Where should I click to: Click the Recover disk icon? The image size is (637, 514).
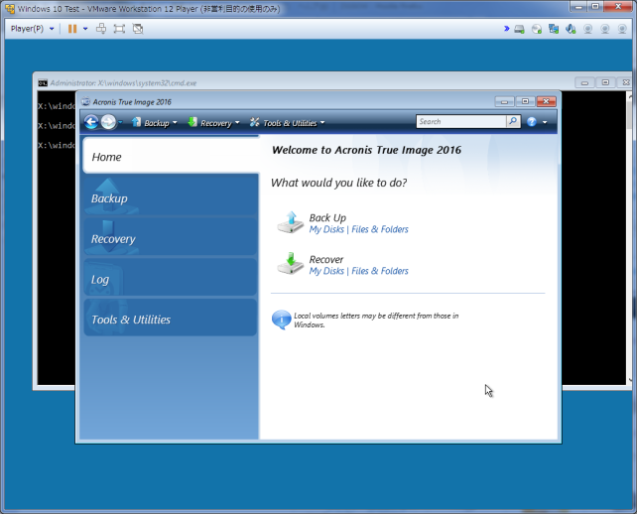(x=290, y=264)
